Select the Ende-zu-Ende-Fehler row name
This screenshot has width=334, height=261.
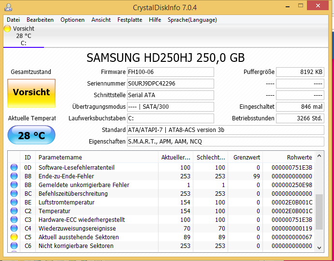pos(66,176)
